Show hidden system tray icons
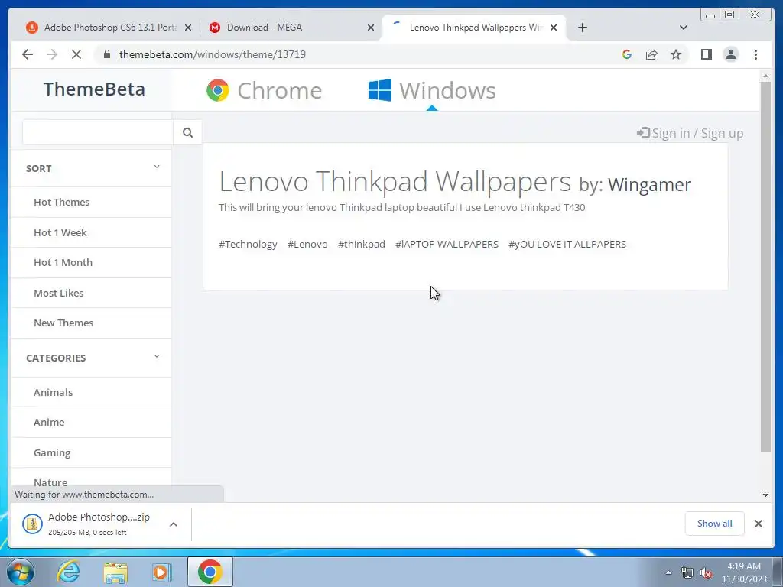The height and width of the screenshot is (587, 783). point(668,572)
